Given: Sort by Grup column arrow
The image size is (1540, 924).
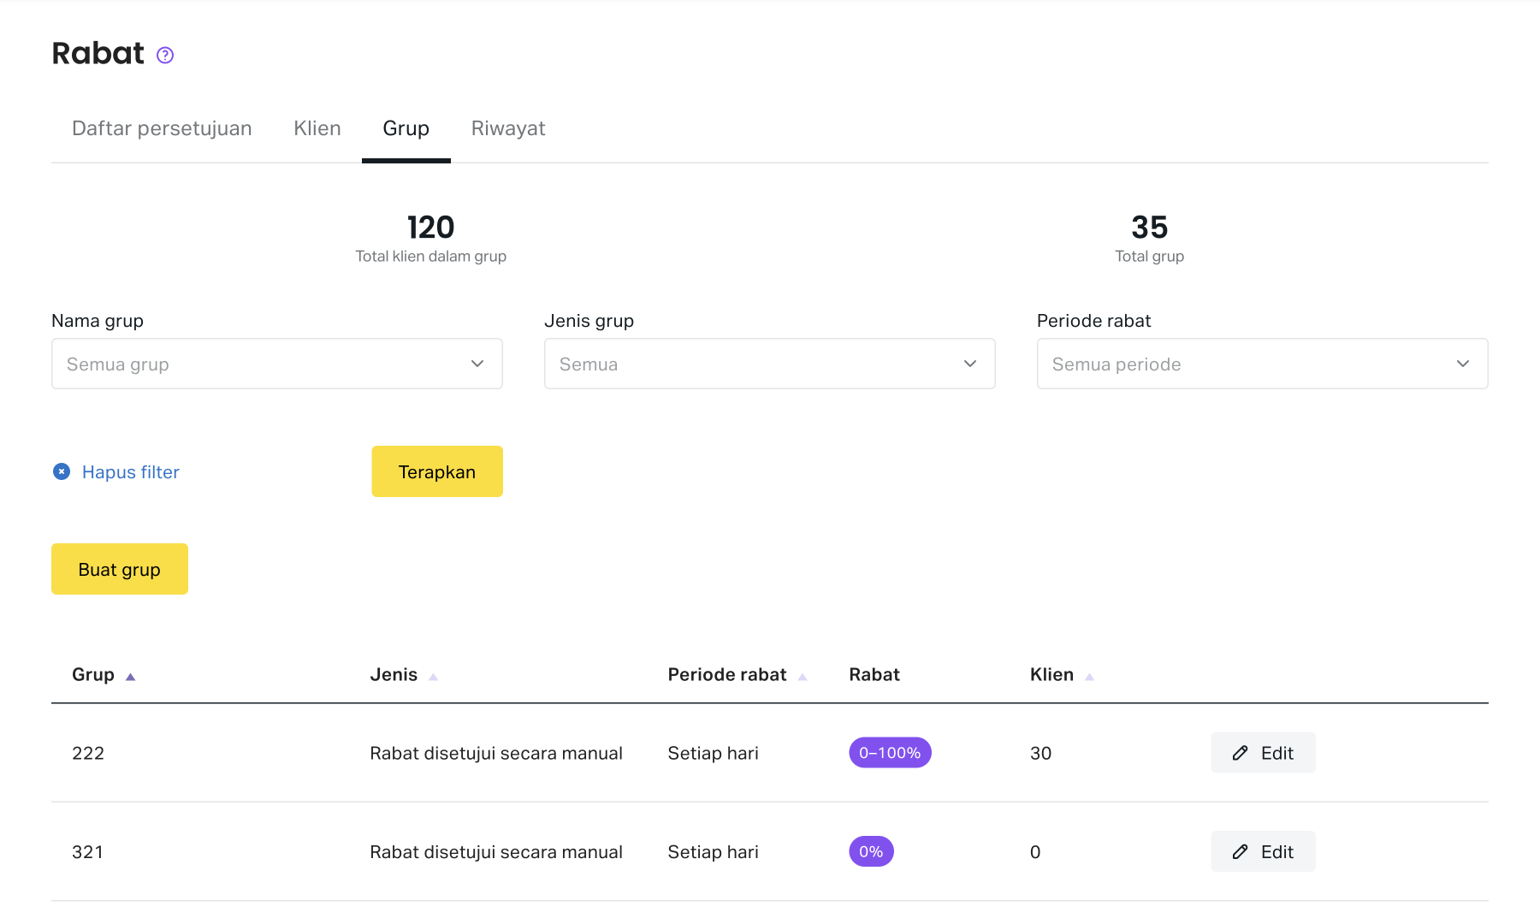Looking at the screenshot, I should pos(130,677).
